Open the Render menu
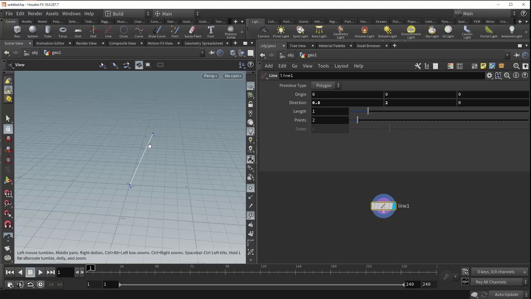Image resolution: width=531 pixels, height=299 pixels. [35, 14]
